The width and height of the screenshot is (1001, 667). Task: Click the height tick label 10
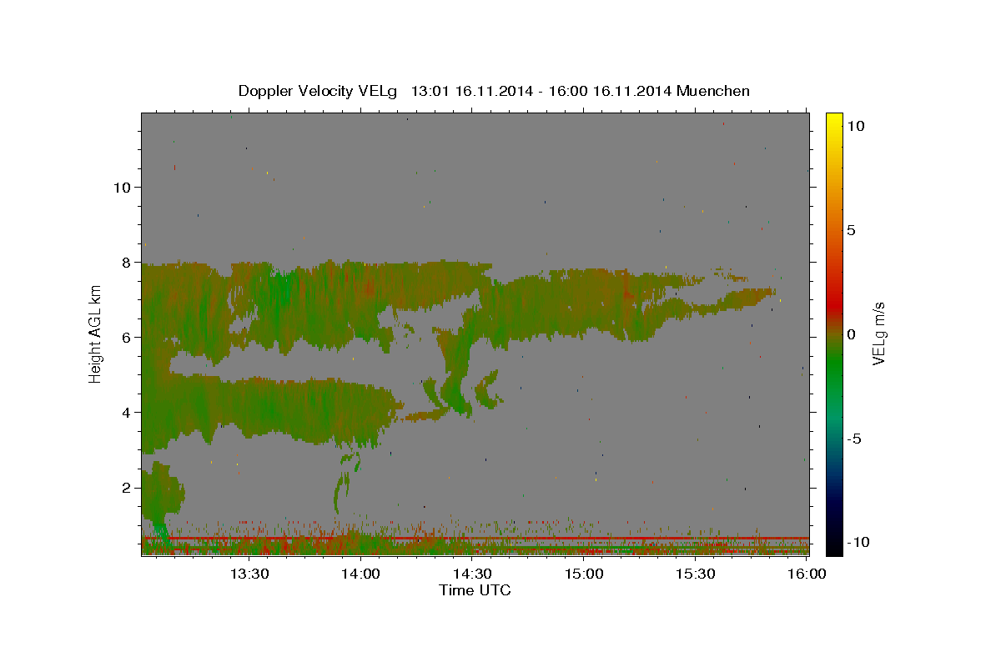pyautogui.click(x=121, y=187)
